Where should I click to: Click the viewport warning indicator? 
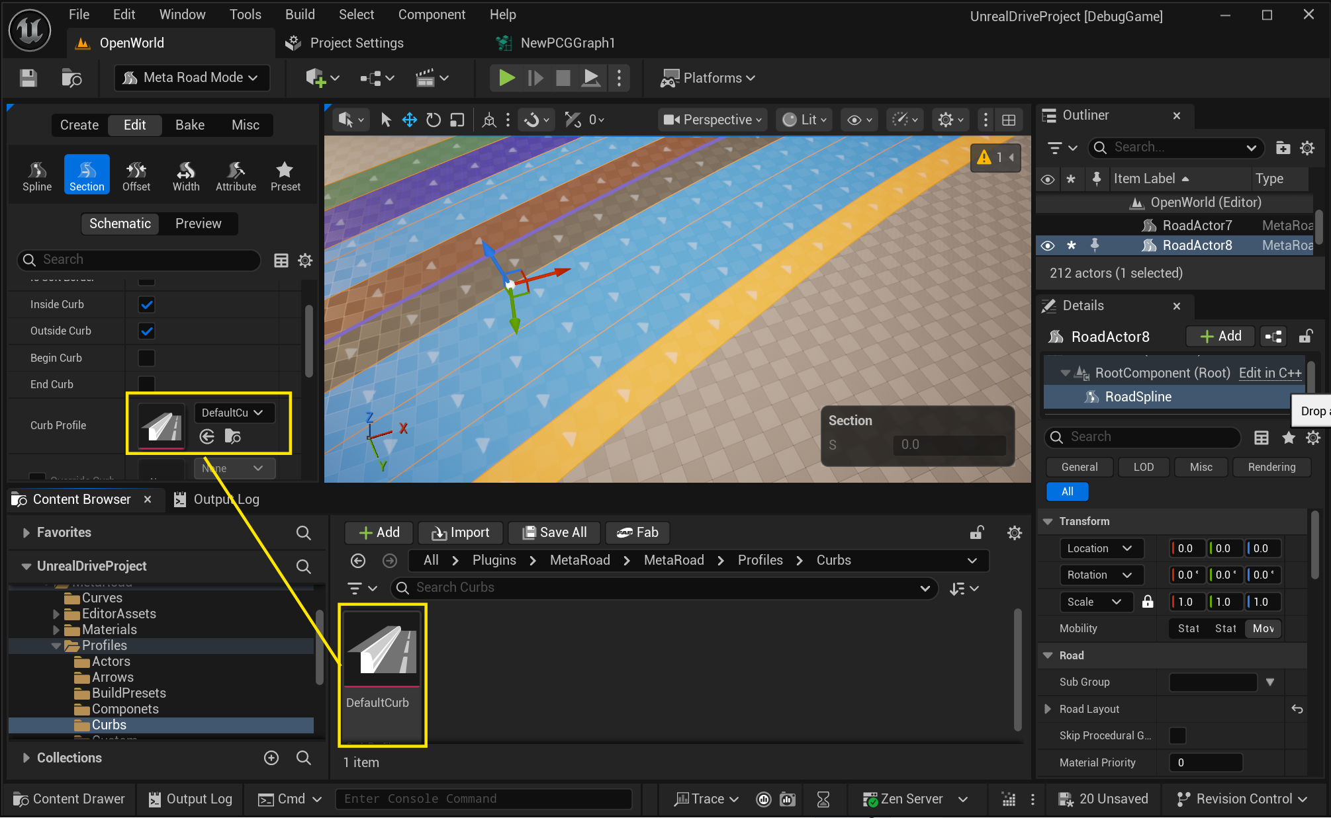click(x=995, y=157)
